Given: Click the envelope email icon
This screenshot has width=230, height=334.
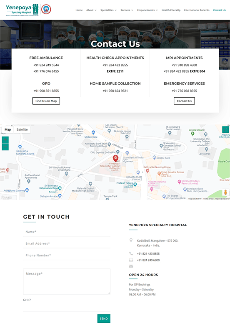Looking at the screenshot, I should pos(131,266).
